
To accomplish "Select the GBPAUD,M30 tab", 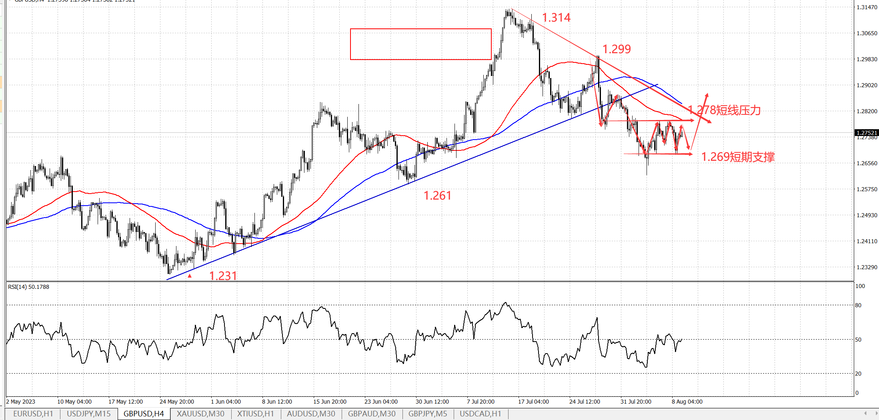I will coord(372,414).
